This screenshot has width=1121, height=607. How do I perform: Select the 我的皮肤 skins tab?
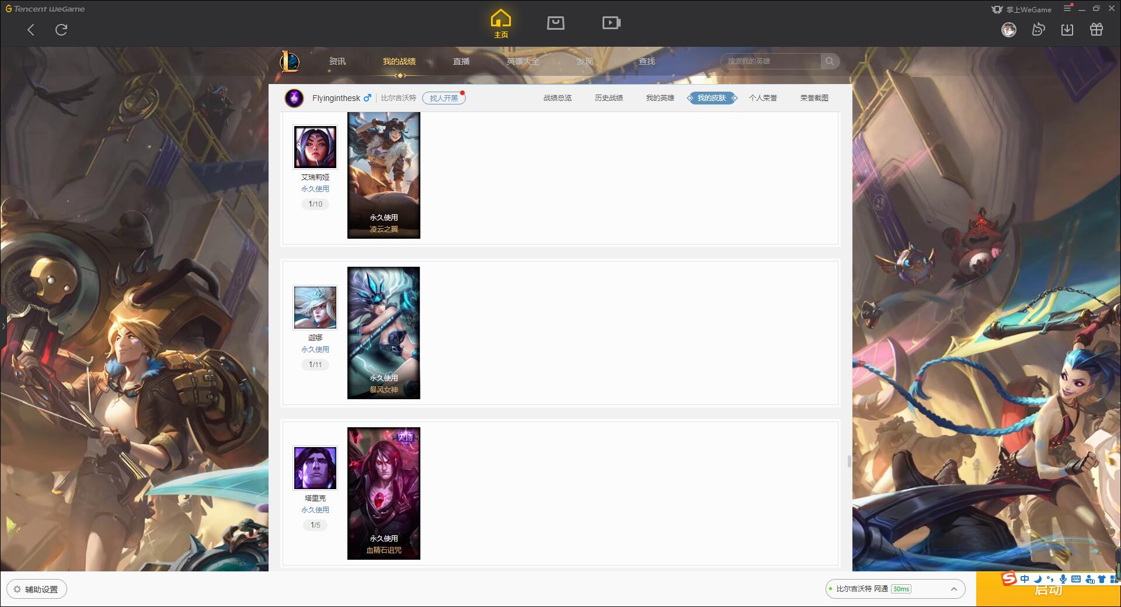[712, 98]
